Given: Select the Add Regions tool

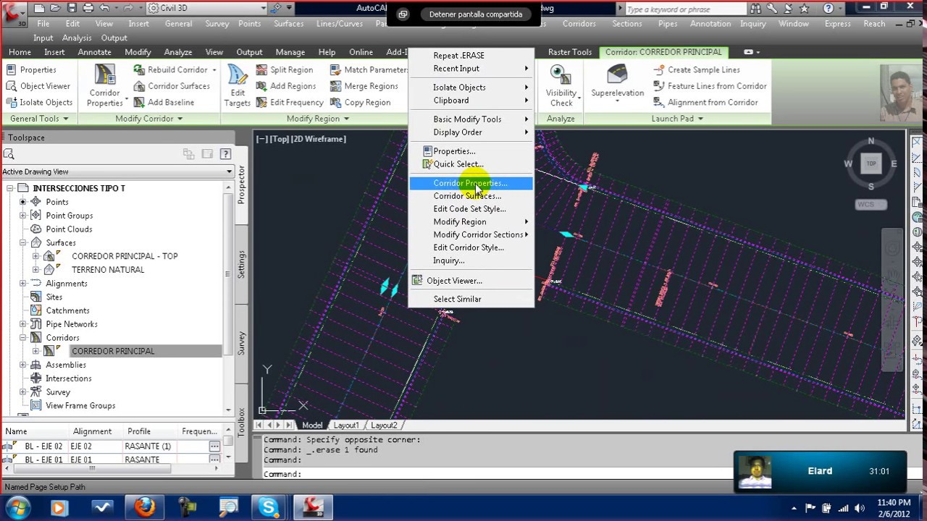Looking at the screenshot, I should click(x=285, y=86).
